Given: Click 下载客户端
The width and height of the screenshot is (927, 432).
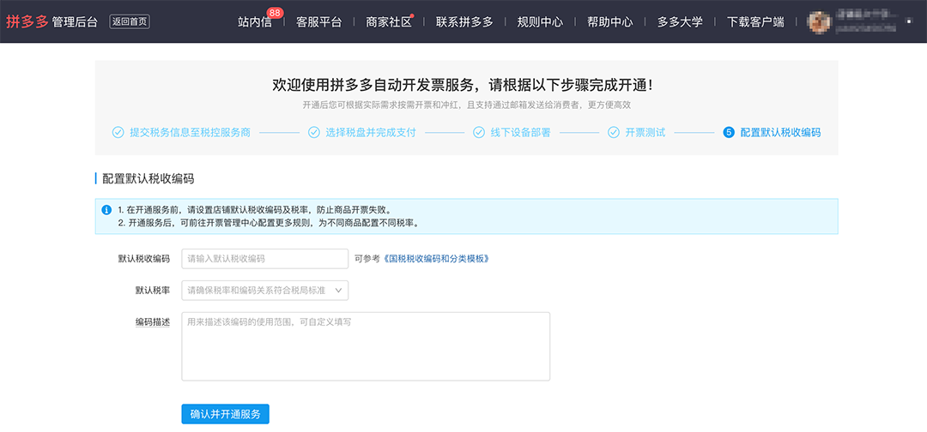Looking at the screenshot, I should (755, 21).
